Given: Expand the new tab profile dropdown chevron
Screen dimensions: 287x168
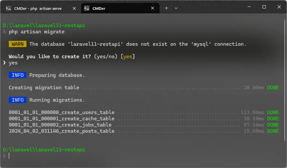Looking at the screenshot, I should [176, 8].
